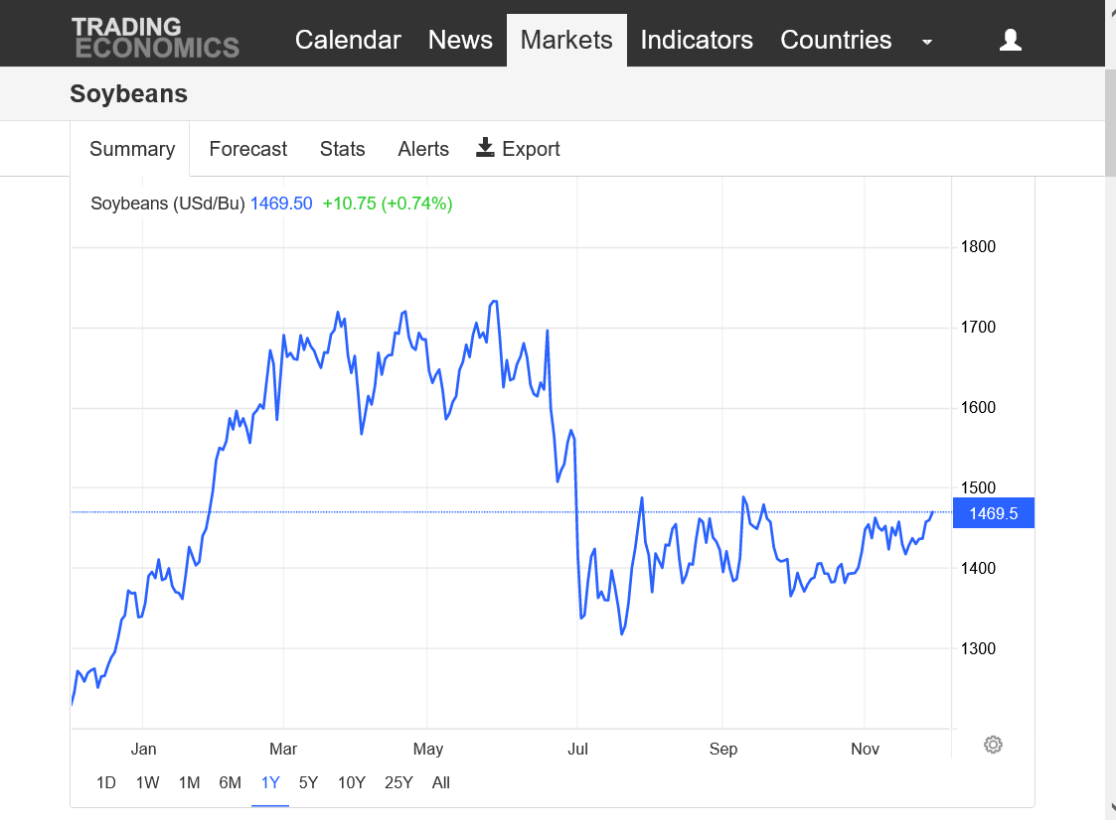Select the Markets menu item
This screenshot has width=1116, height=828.
(566, 40)
